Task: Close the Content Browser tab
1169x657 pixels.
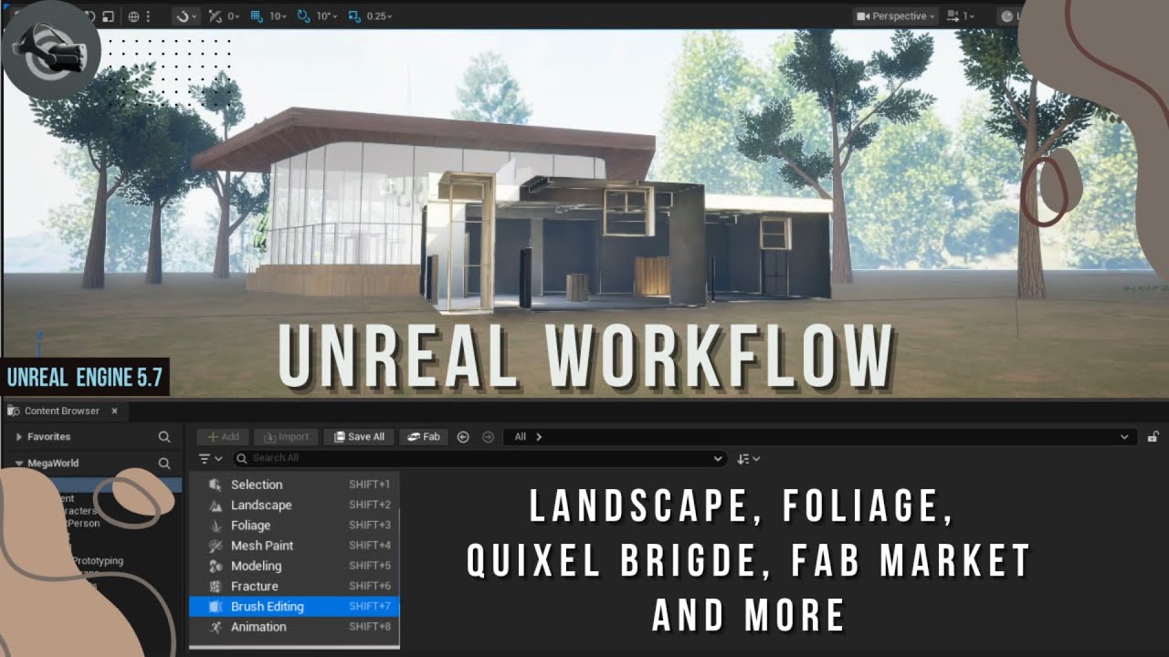Action: tap(114, 411)
